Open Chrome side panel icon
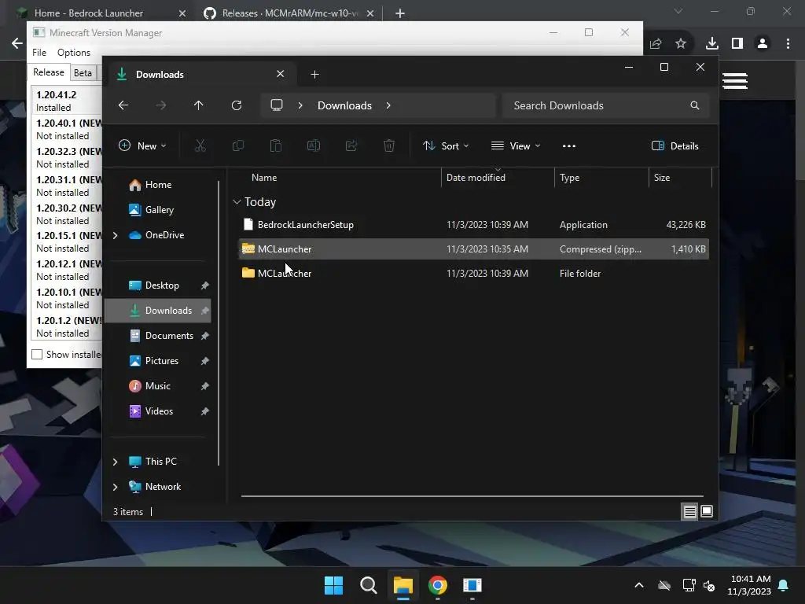Image resolution: width=805 pixels, height=604 pixels. click(x=737, y=44)
